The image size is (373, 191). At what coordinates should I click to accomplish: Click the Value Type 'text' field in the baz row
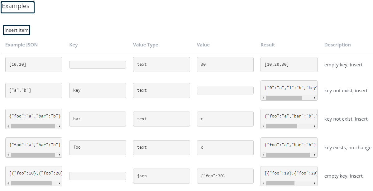[x=161, y=119]
